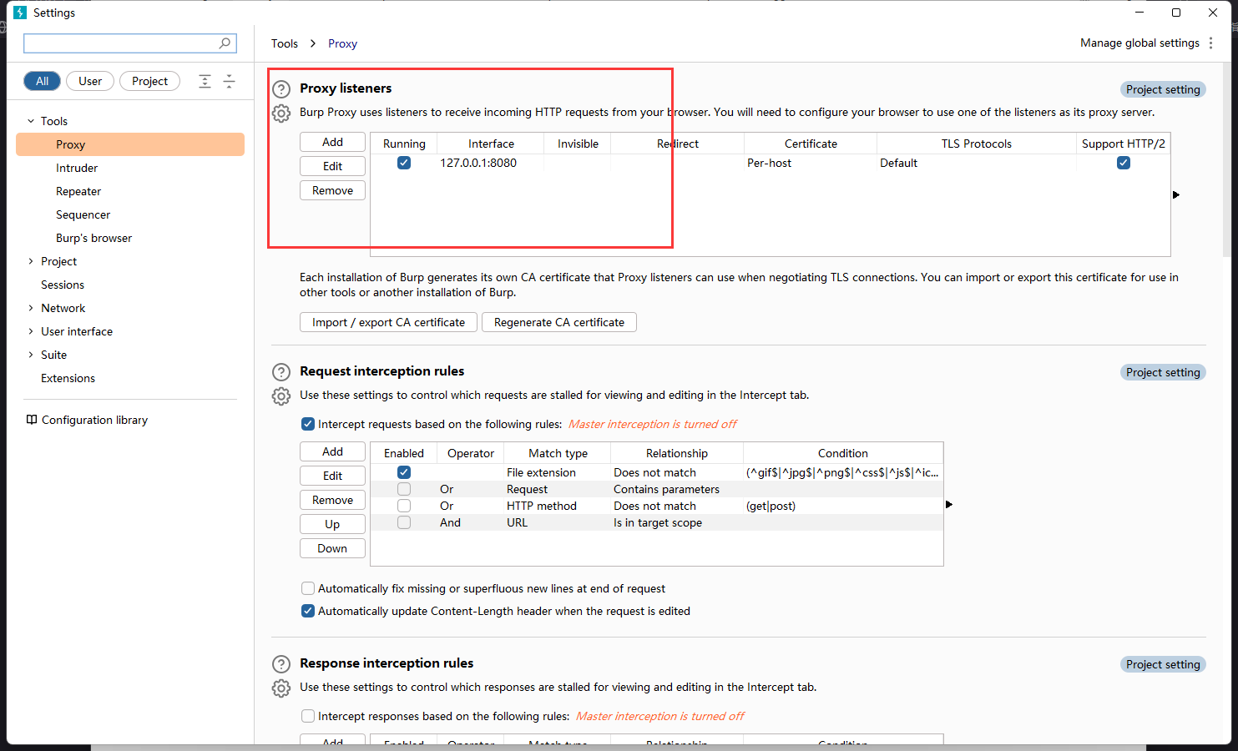Open Intruder settings

(x=77, y=168)
